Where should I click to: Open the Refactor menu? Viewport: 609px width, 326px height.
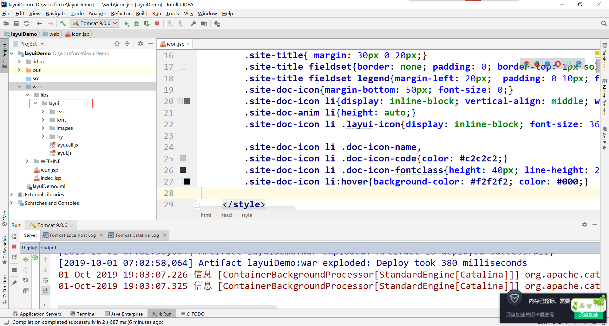coord(121,13)
